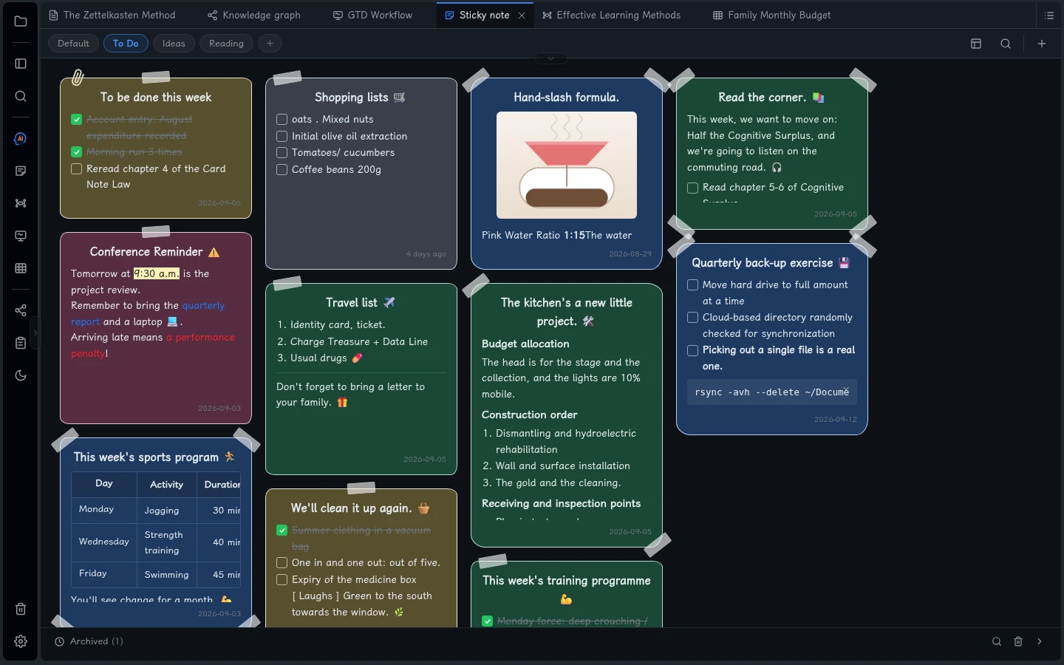Open the GTD Workflow tab

point(372,15)
